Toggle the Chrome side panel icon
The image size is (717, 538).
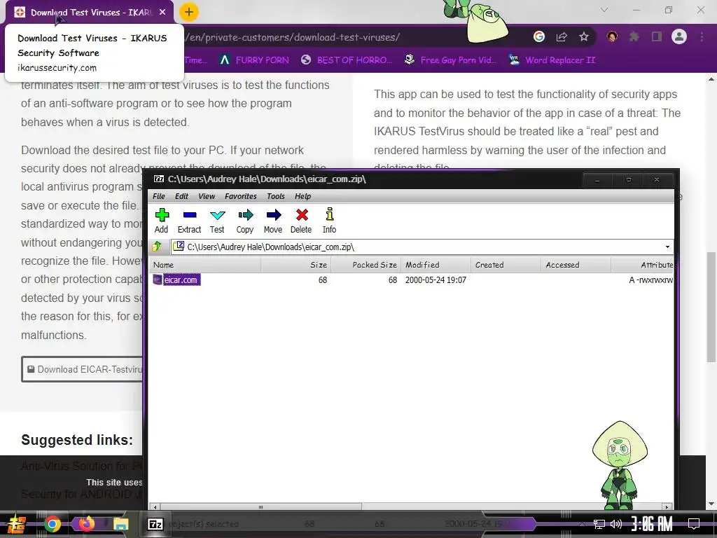pos(657,36)
